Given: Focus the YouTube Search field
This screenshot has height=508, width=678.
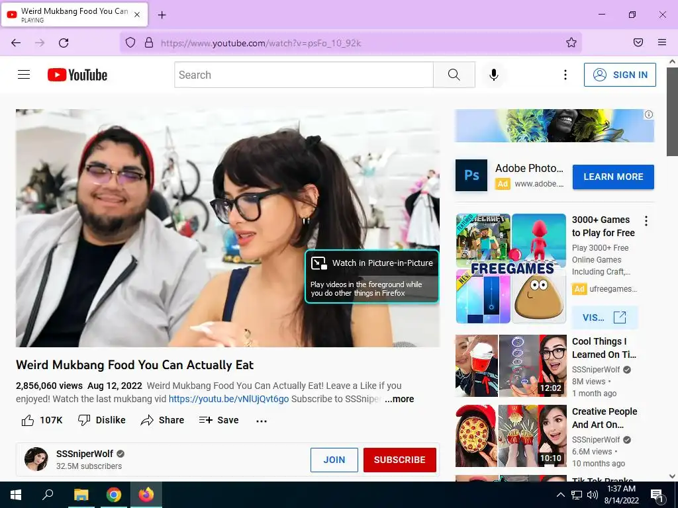Looking at the screenshot, I should [304, 75].
